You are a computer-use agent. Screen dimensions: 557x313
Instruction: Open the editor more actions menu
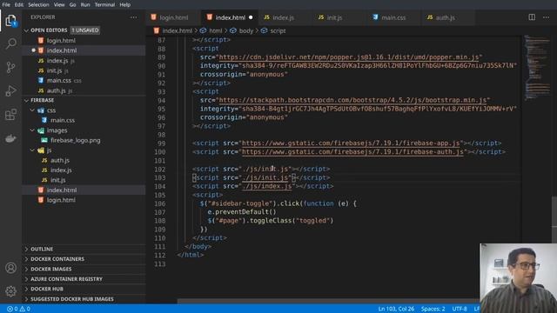tap(546, 17)
